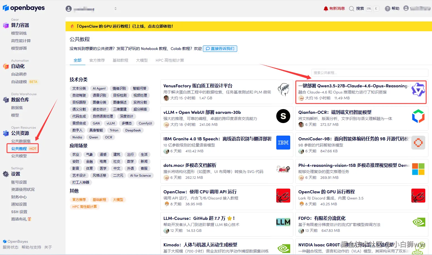This screenshot has width=432, height=255.
Task: Click the 有新消息 notification text
Action: coord(337,9)
